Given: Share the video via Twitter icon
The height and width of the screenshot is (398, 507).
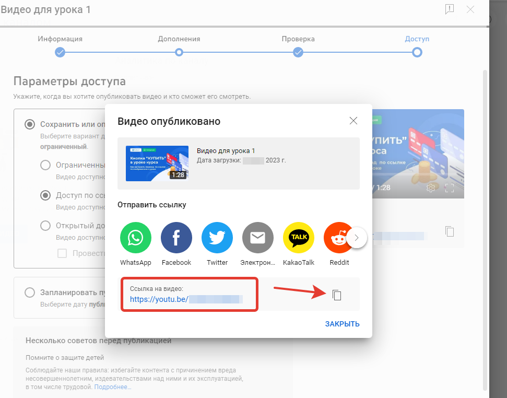Looking at the screenshot, I should (x=217, y=238).
